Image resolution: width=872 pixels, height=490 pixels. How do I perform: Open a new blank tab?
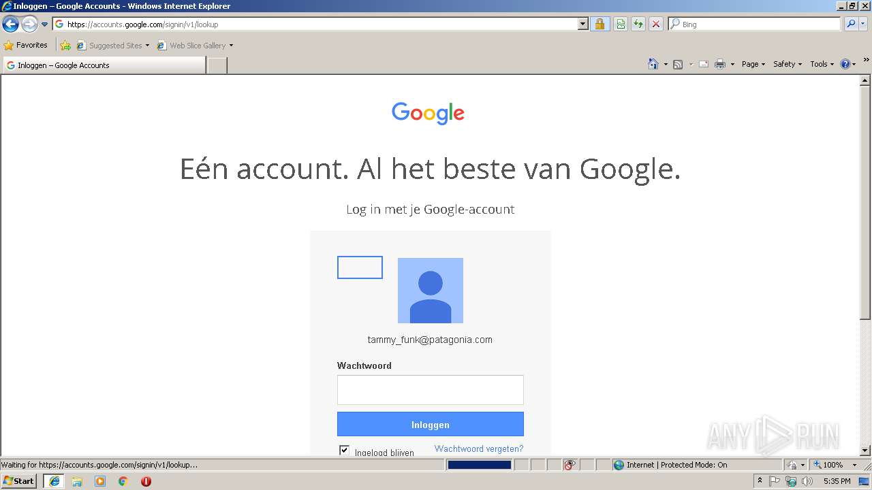(217, 65)
